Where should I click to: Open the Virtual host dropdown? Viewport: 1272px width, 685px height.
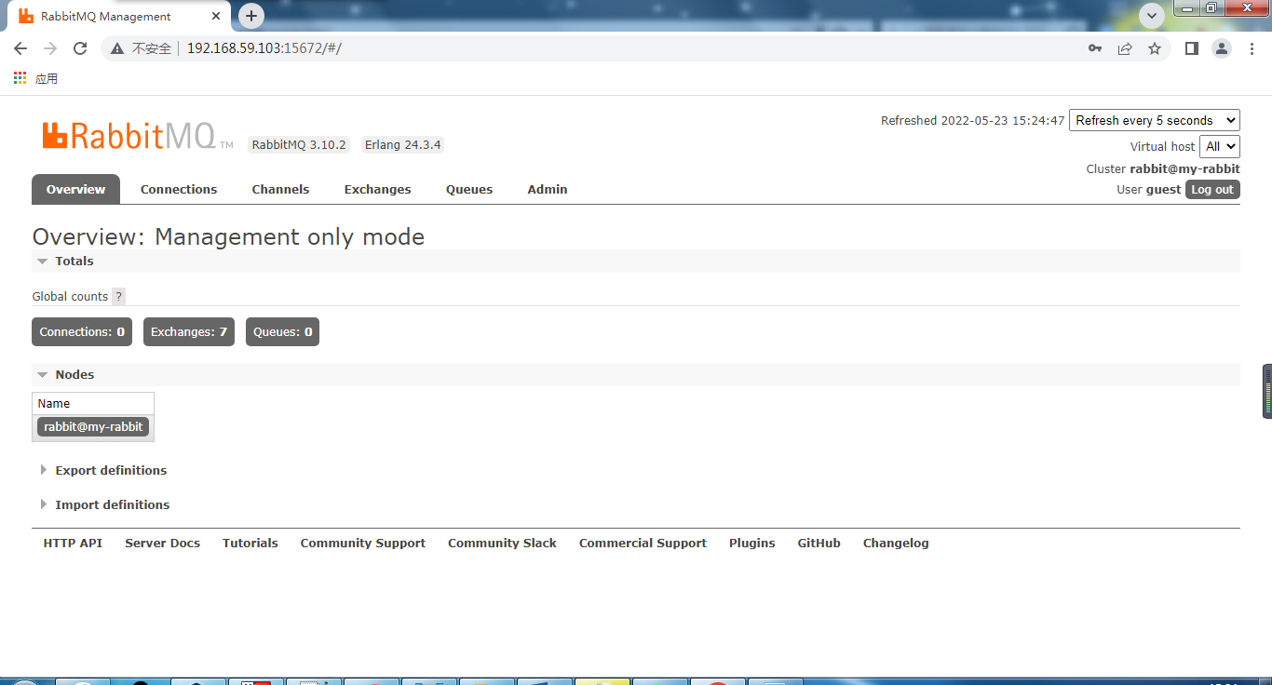tap(1220, 146)
